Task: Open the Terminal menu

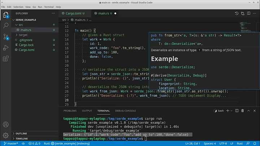Action: pyautogui.click(x=49, y=7)
